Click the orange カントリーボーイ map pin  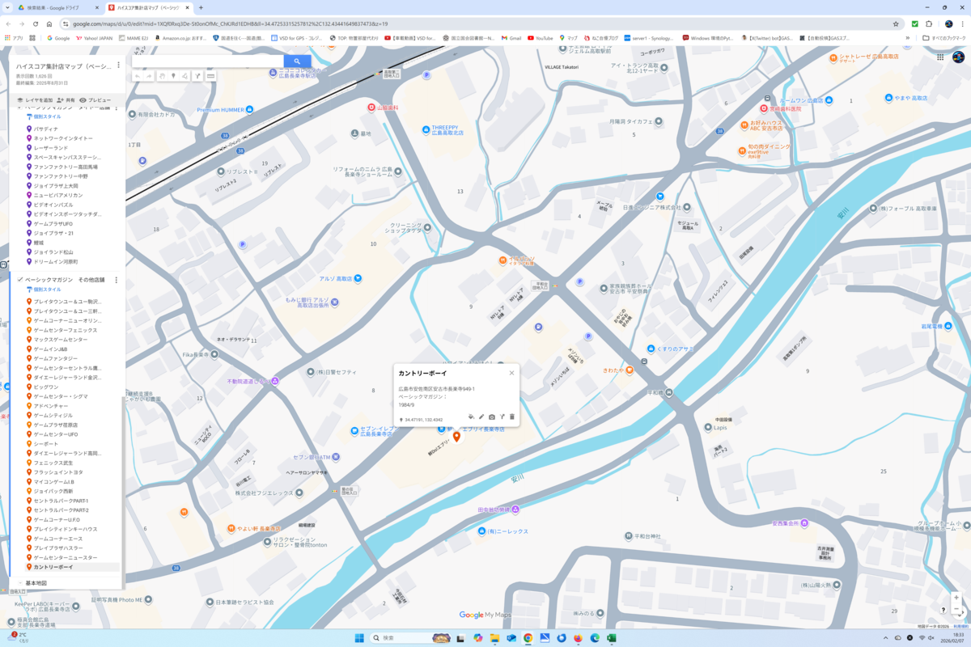click(x=456, y=437)
